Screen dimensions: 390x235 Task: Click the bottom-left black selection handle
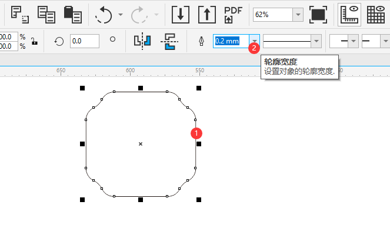(82, 200)
